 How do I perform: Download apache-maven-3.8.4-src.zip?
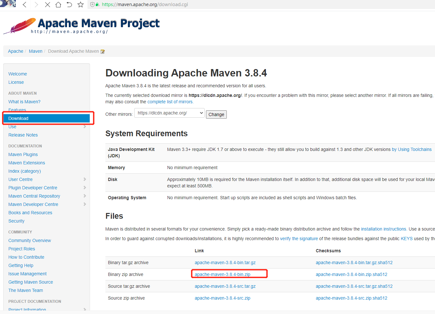[223, 298]
